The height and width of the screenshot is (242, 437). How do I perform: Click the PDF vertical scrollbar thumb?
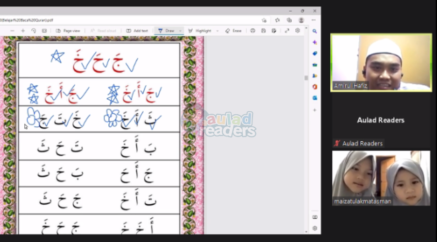306,77
